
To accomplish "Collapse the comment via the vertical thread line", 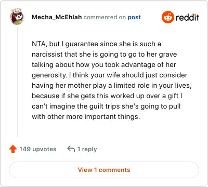I will [x=17, y=81].
